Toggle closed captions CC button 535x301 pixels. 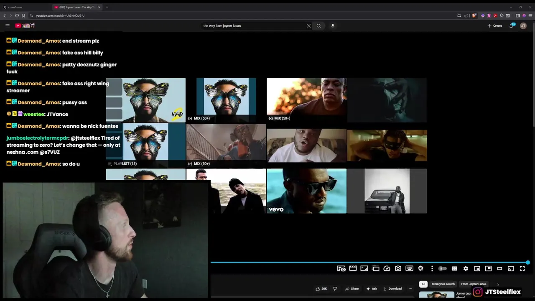454,268
